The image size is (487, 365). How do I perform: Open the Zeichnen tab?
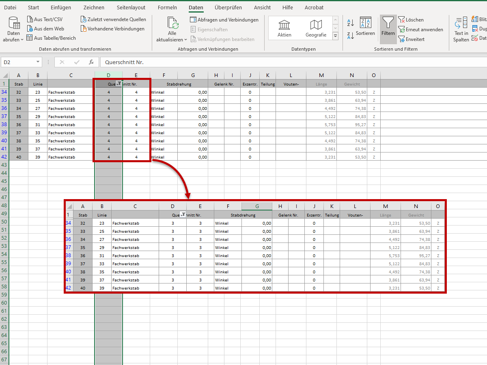94,7
